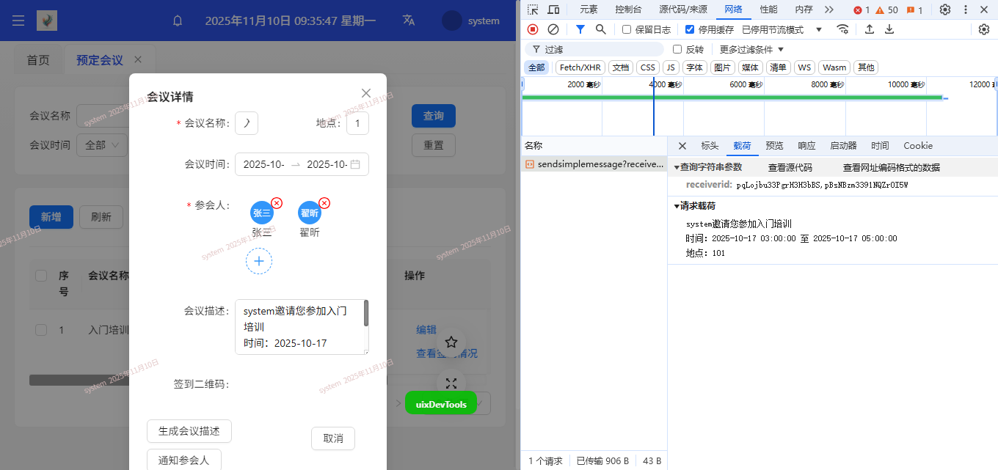Toggle the network filter funnel icon
998x470 pixels.
coord(580,29)
